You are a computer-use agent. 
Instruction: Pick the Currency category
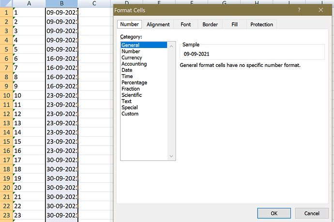132,58
